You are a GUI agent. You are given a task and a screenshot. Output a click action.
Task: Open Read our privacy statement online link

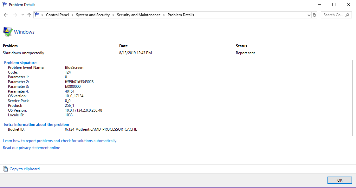click(x=31, y=148)
